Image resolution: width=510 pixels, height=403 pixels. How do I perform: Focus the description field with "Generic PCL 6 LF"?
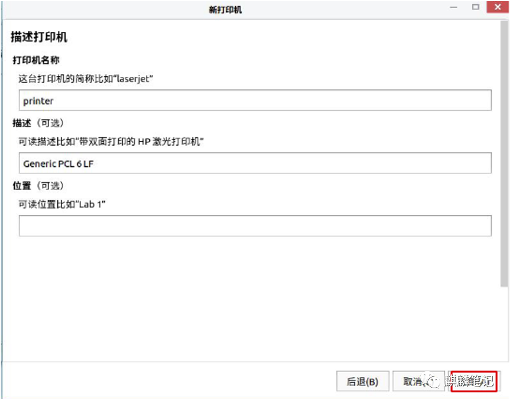point(255,163)
